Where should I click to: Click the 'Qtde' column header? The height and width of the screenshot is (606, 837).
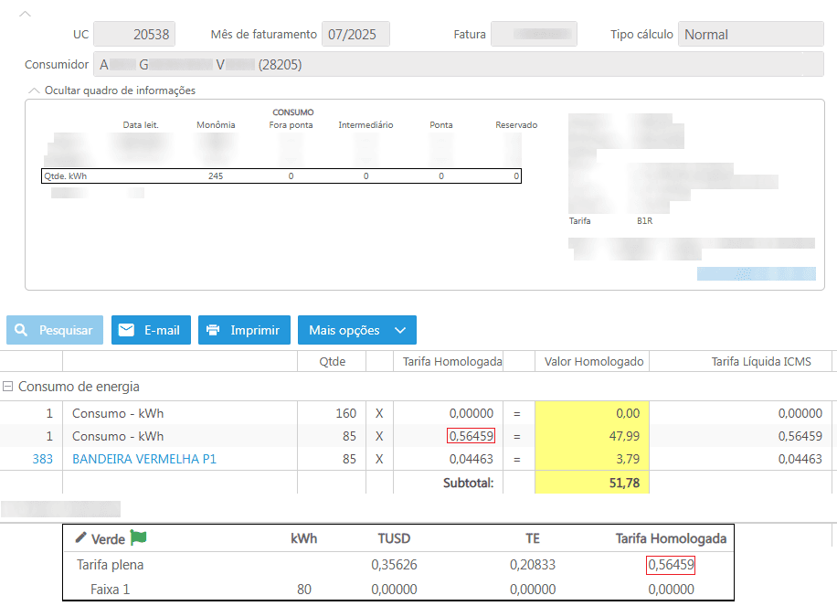(332, 361)
